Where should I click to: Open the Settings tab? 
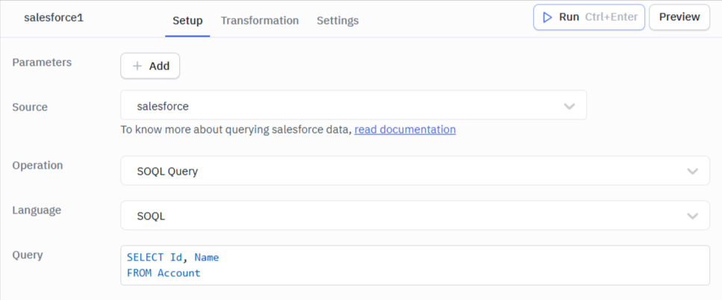337,21
